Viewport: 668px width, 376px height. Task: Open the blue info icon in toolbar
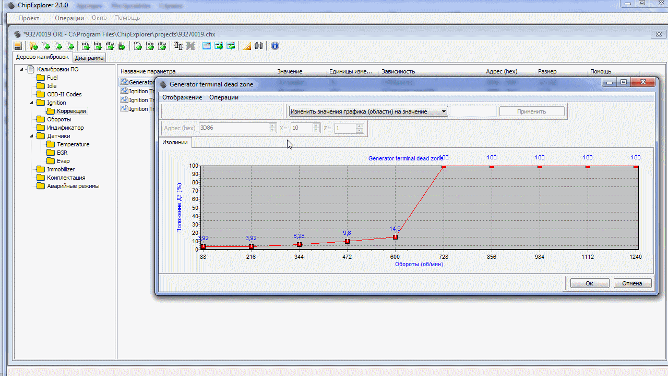[275, 46]
